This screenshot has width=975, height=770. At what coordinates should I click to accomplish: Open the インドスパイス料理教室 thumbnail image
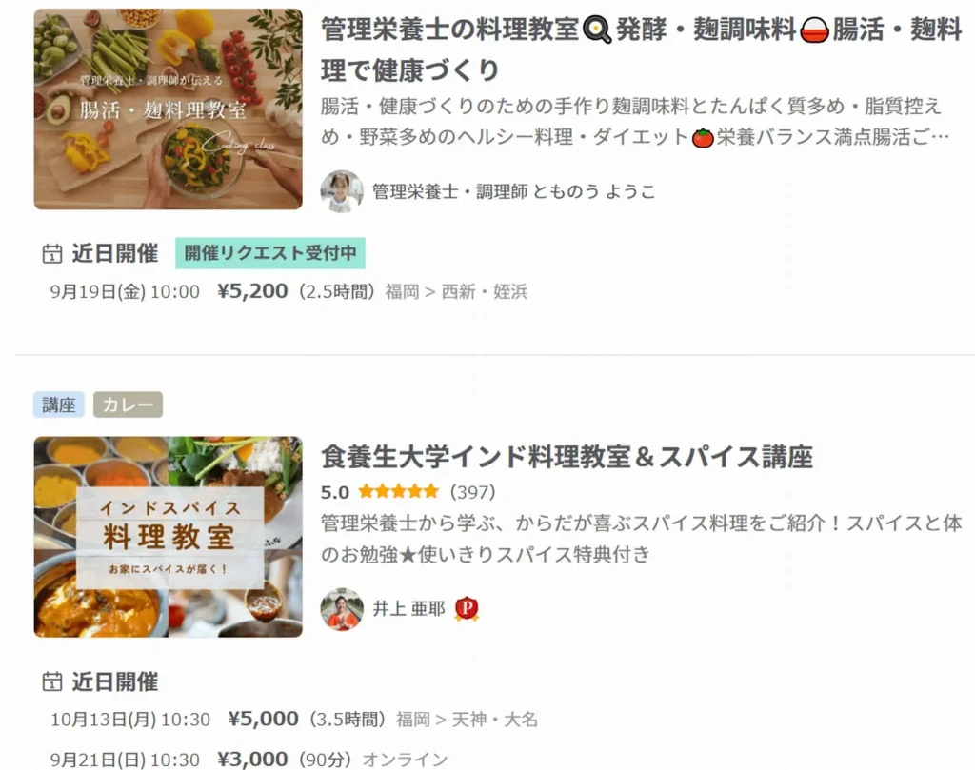tap(168, 537)
